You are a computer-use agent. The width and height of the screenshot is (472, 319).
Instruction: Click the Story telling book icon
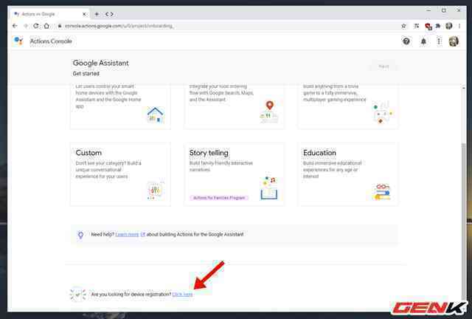pyautogui.click(x=268, y=188)
